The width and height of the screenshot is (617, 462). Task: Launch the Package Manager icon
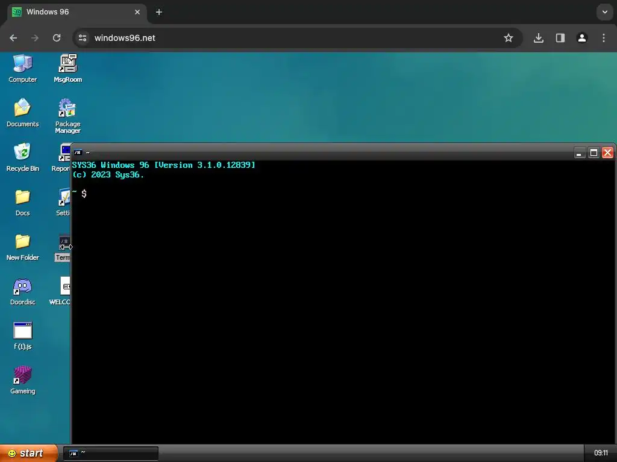[x=67, y=116]
